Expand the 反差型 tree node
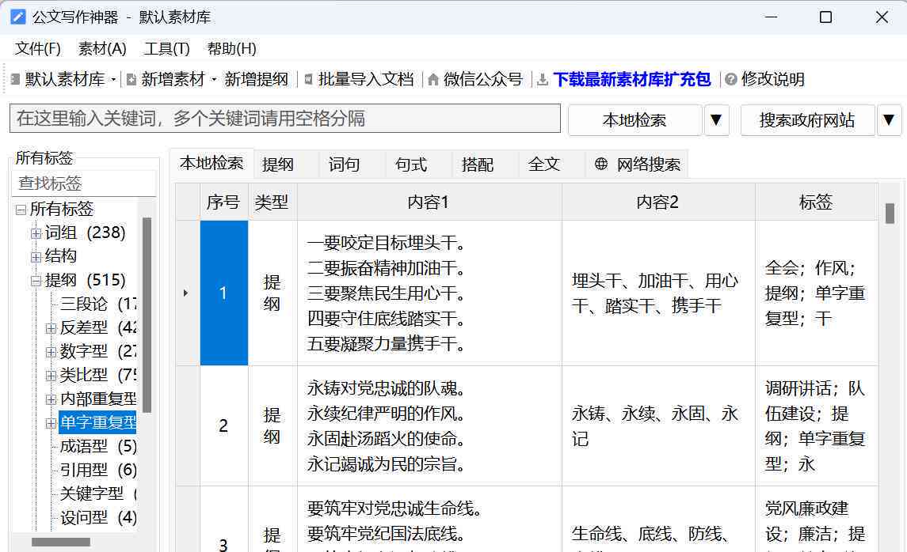 point(51,328)
